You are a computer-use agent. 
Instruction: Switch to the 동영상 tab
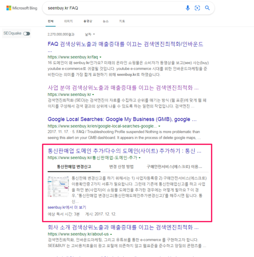click(x=88, y=21)
